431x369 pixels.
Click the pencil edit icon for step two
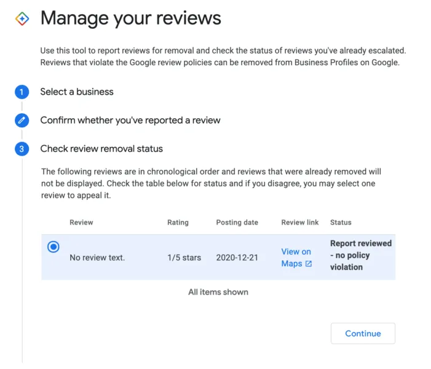[x=22, y=121]
